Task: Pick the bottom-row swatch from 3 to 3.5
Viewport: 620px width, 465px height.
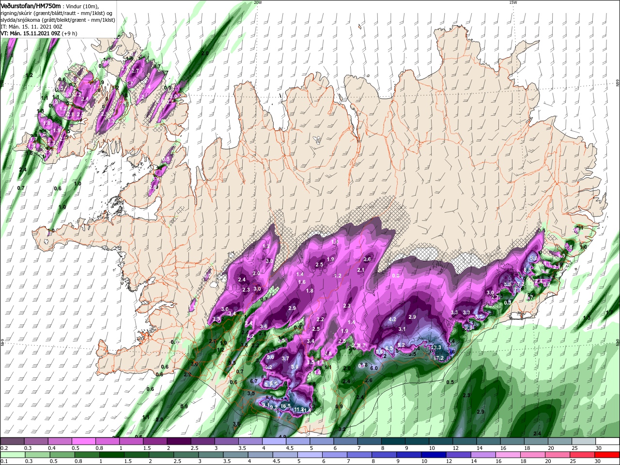Action: coord(211,455)
